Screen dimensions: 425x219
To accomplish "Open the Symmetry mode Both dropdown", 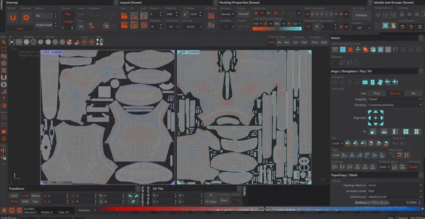I will pos(395,191).
